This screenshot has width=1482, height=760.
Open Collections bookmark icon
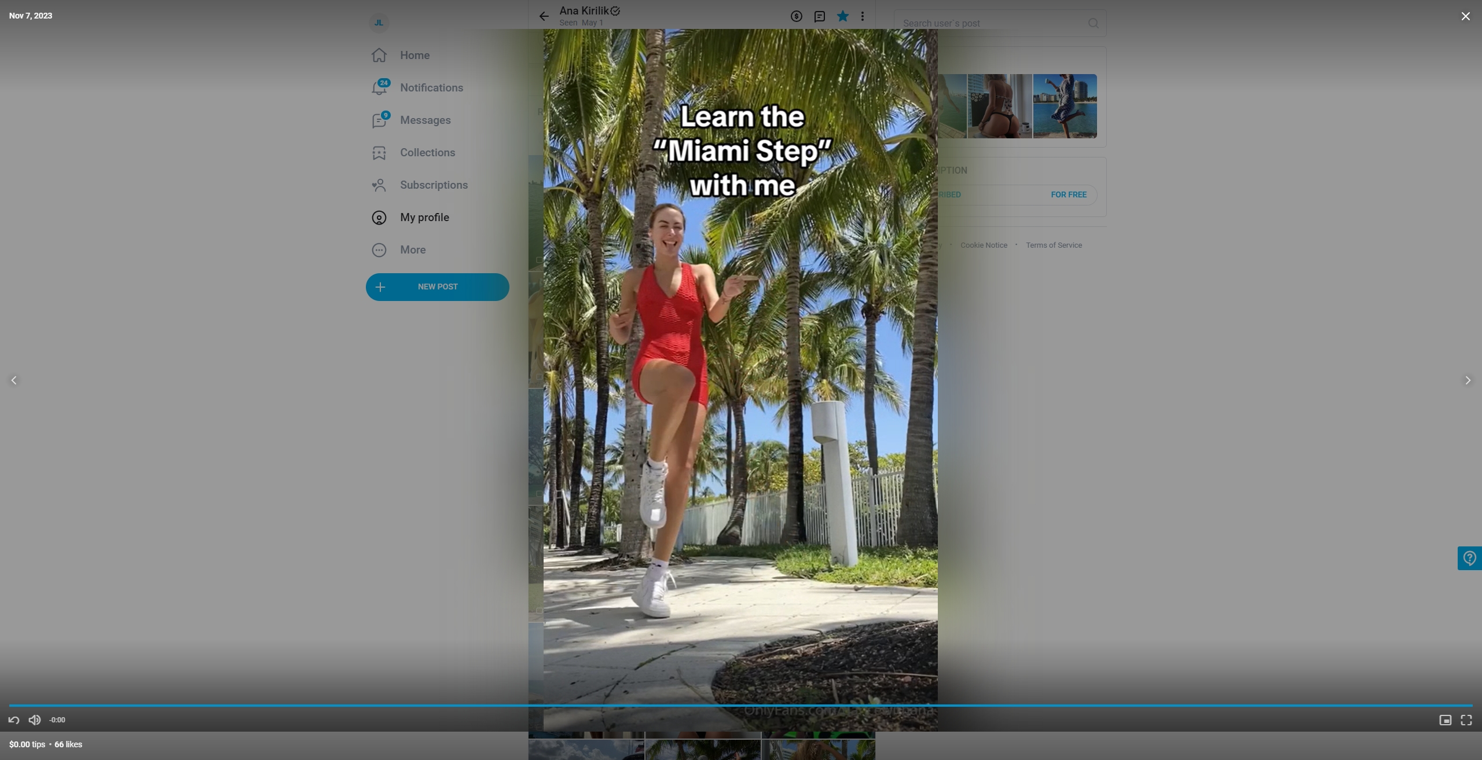point(379,153)
